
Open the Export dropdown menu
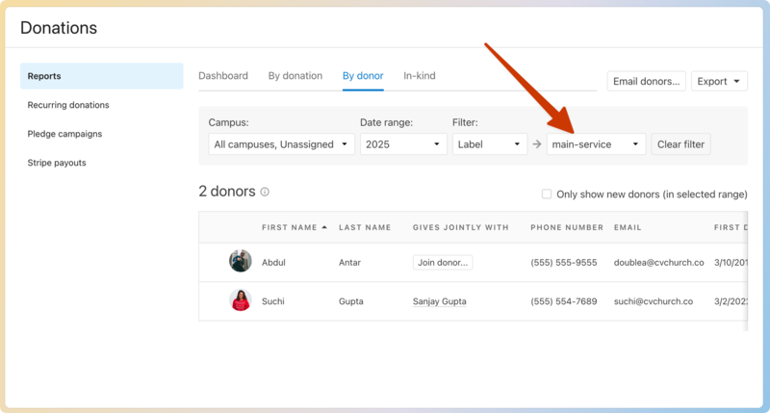[719, 82]
